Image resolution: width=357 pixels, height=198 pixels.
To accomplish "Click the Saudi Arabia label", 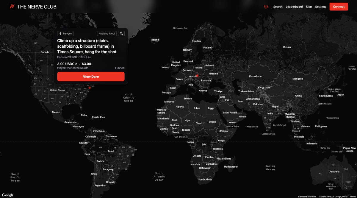I will (x=230, y=113).
